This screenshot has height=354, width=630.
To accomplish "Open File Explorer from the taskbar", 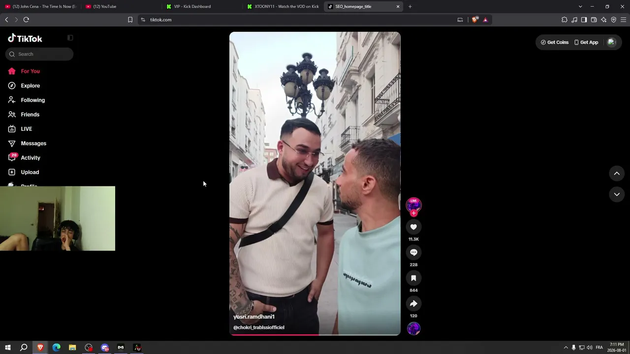I will 72,348.
